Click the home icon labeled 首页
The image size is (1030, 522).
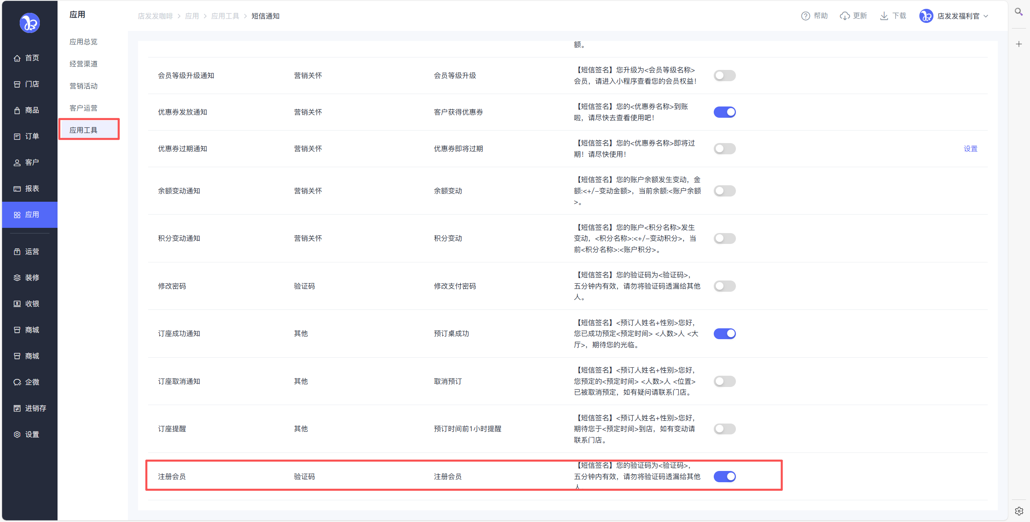point(17,58)
